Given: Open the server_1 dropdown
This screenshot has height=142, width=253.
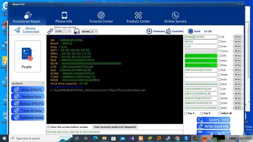Looking at the screenshot, I should click(x=89, y=32).
